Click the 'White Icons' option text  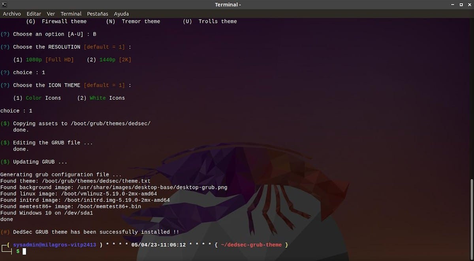pos(107,98)
